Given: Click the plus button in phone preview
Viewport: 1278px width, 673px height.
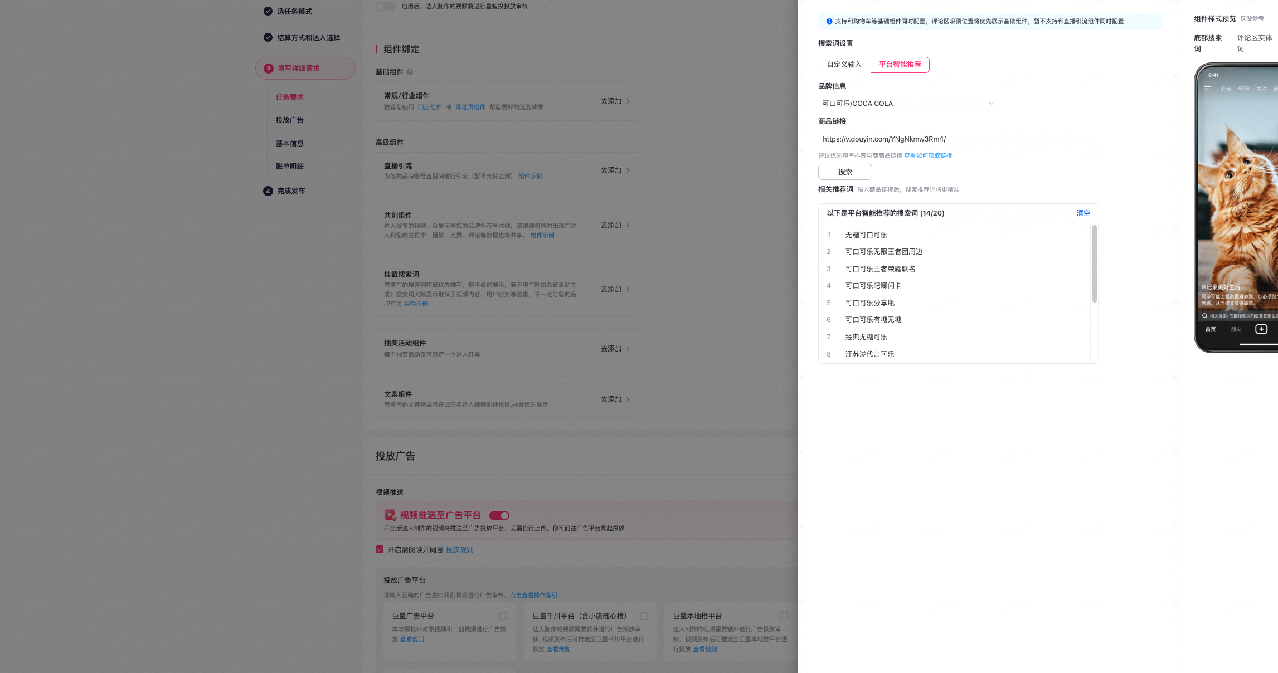Looking at the screenshot, I should pos(1261,329).
